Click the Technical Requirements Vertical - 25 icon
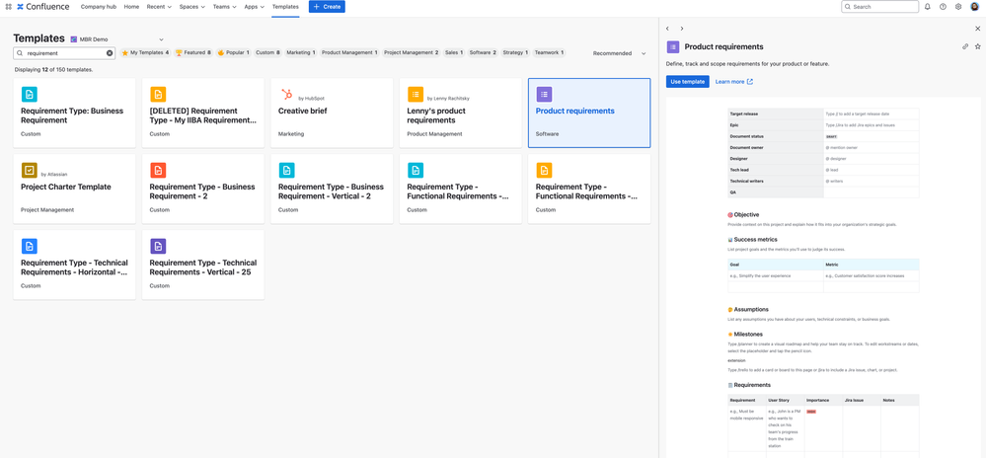Screen dimensions: 986x458 click(158, 246)
